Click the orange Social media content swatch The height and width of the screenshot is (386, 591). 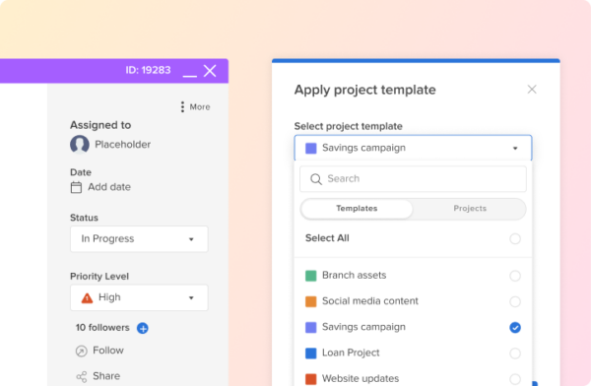coord(310,301)
